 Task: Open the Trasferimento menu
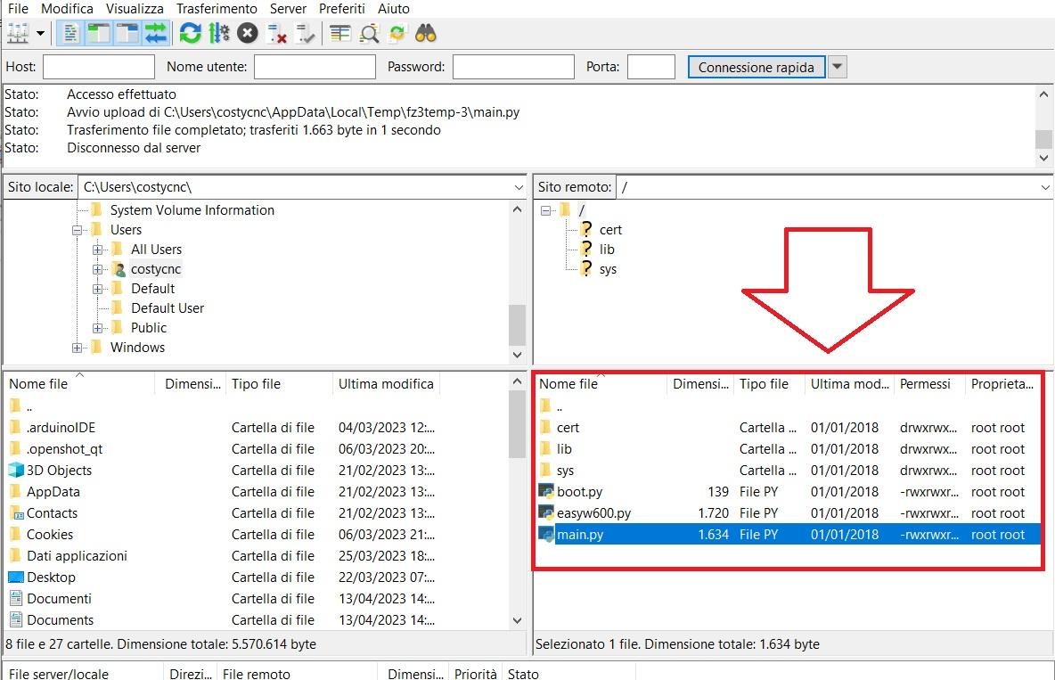click(x=217, y=9)
